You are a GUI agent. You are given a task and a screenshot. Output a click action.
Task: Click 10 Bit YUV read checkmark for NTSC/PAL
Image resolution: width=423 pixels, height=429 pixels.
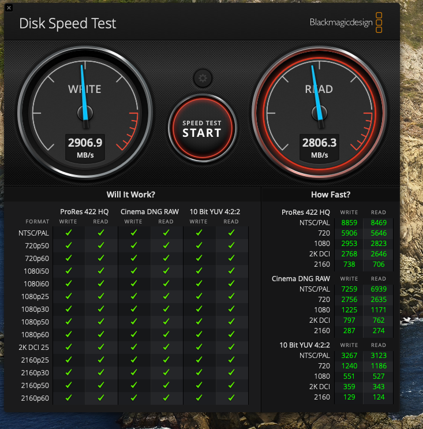coord(231,233)
